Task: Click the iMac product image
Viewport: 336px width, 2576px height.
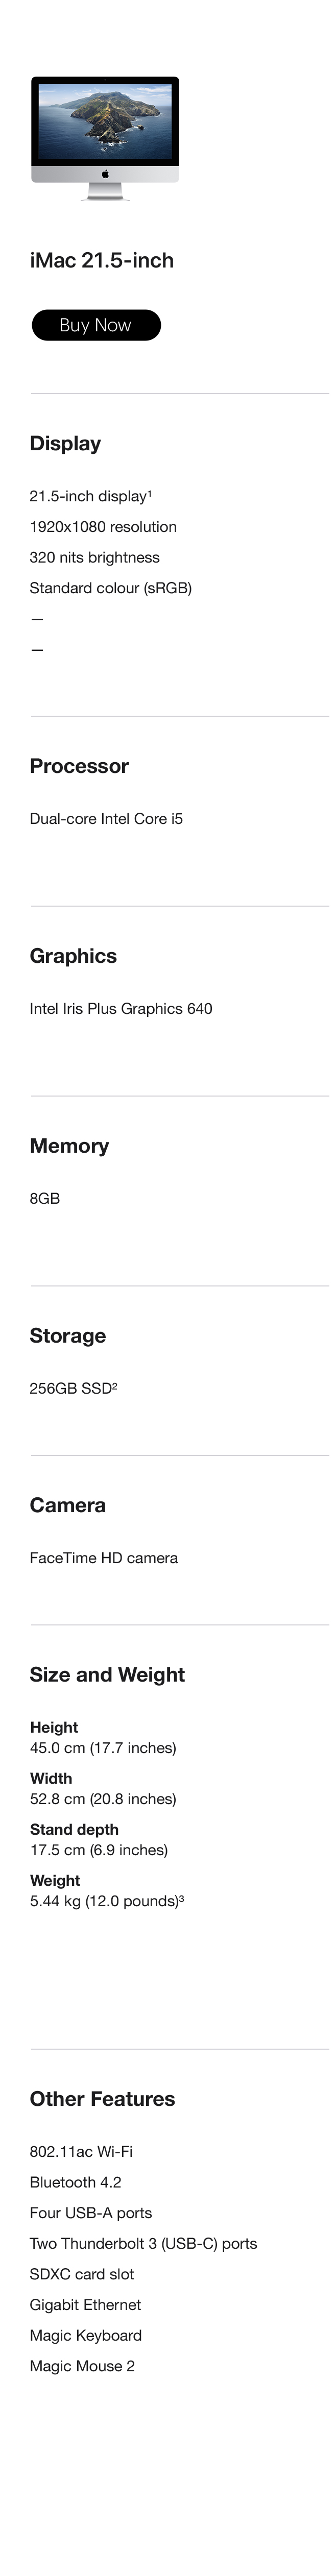Action: (x=105, y=138)
